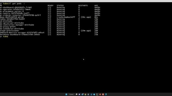Open Settings gear icon on taskbar
This screenshot has width=172, height=96.
(x=88, y=94)
